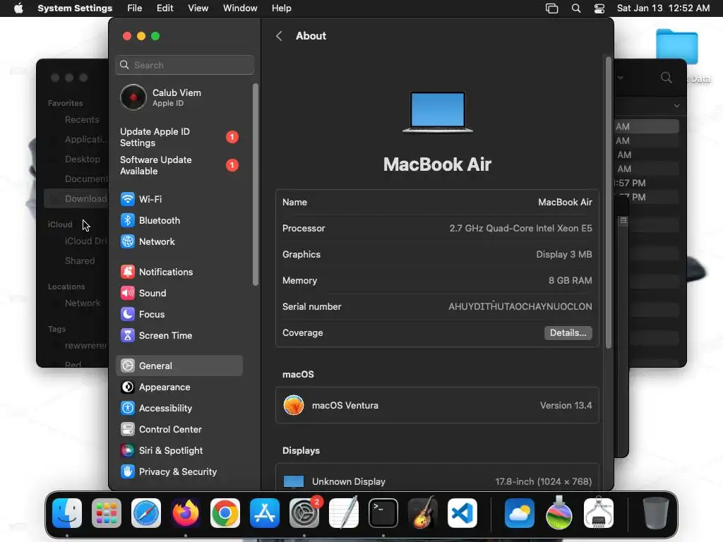
Task: Open App Store from the Dock
Action: coord(265,513)
